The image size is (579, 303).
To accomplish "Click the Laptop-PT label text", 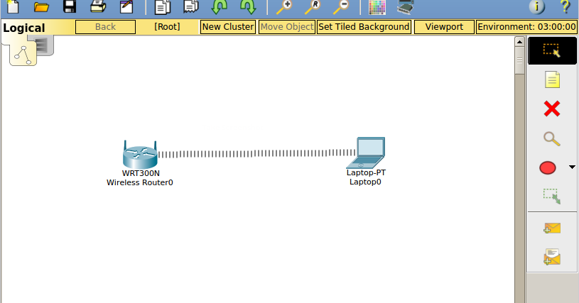I will coord(366,172).
